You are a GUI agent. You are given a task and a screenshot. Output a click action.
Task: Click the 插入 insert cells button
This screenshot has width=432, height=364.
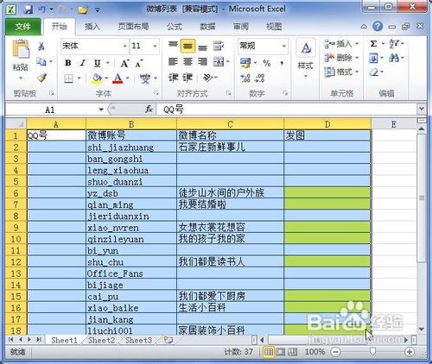coord(341,44)
